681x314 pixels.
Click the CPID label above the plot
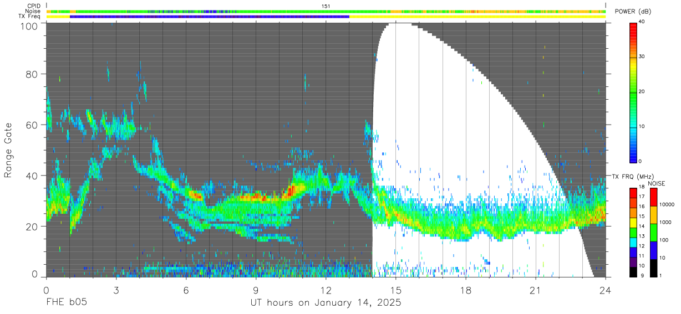click(x=33, y=6)
